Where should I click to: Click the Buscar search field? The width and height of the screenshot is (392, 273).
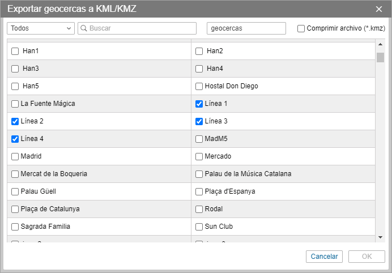point(142,28)
